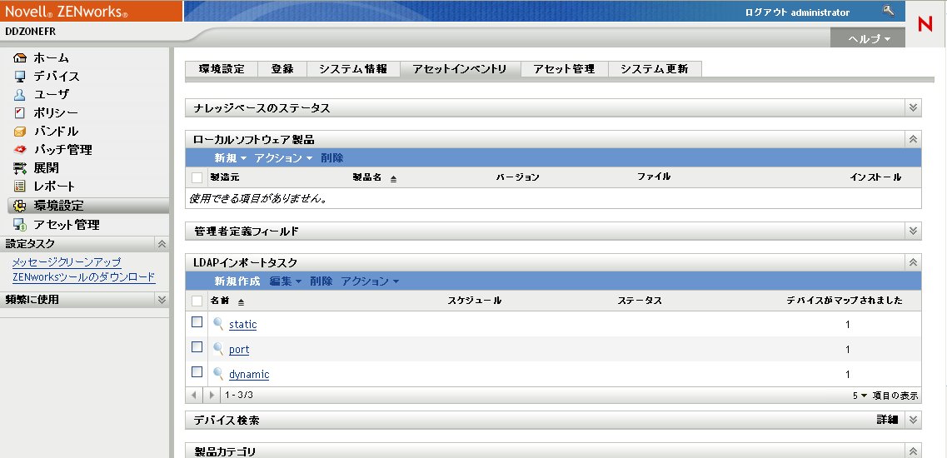Expand the 頻繁に使用 sidebar section
947x458 pixels.
tap(162, 300)
